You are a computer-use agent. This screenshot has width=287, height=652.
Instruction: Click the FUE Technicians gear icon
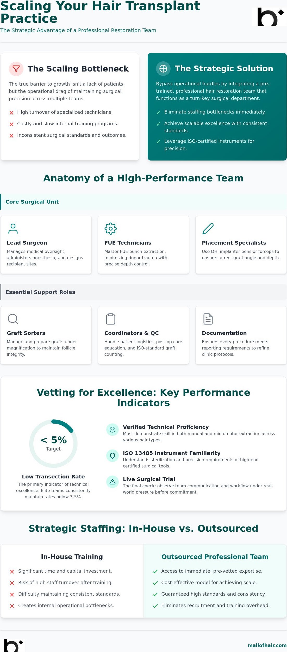111,229
